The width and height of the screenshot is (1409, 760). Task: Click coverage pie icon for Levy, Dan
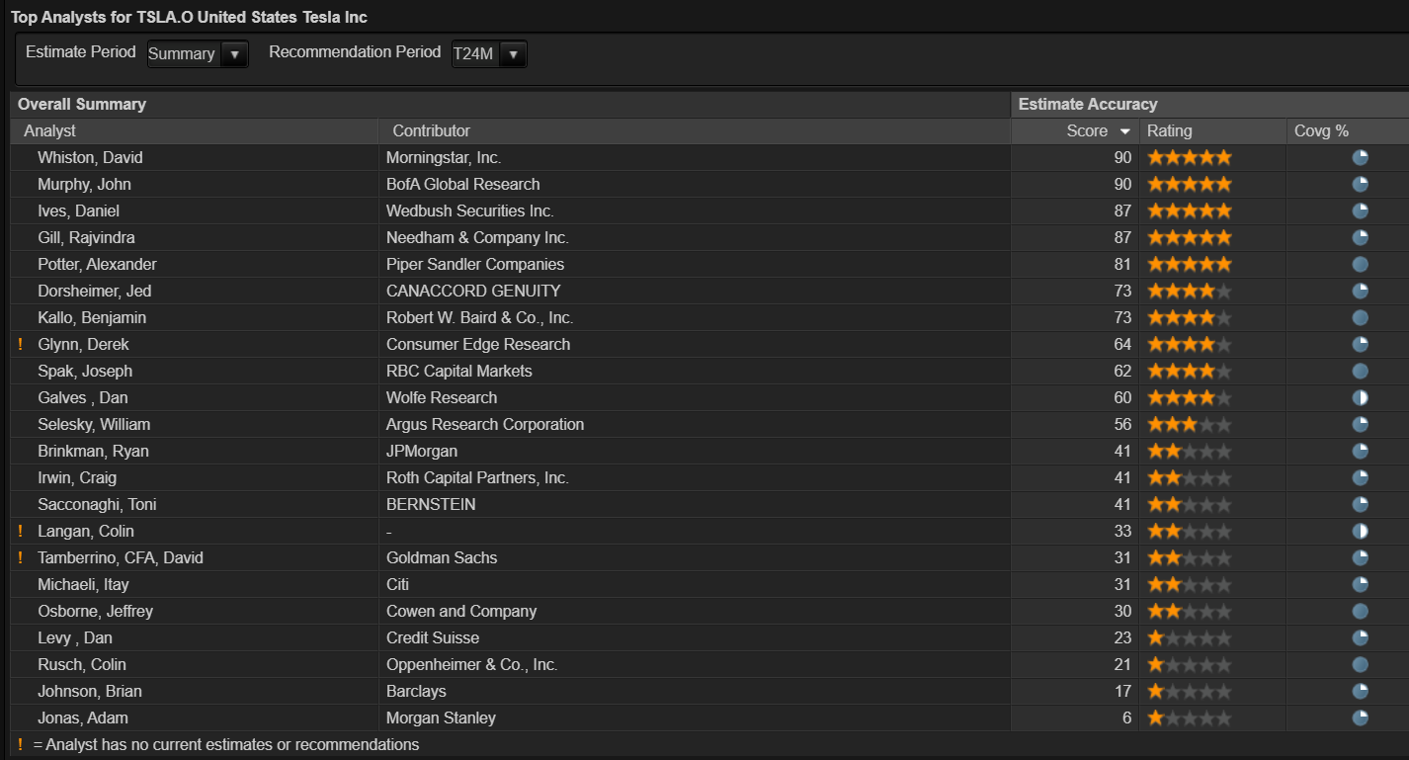tap(1361, 637)
